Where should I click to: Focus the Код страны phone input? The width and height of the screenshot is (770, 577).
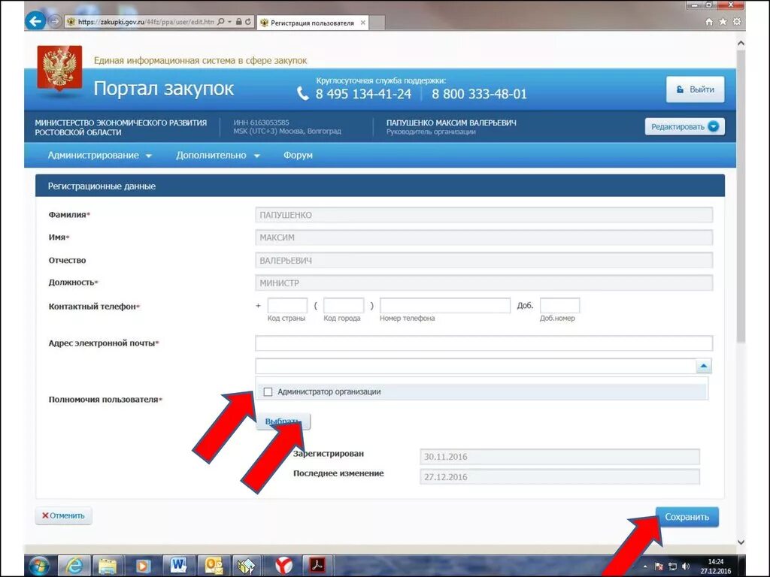pos(287,305)
